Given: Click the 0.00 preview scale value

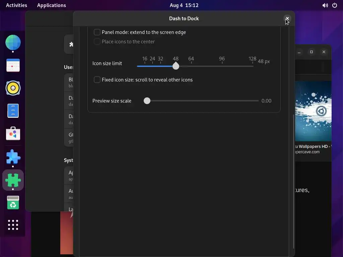Looking at the screenshot, I should pyautogui.click(x=266, y=101).
